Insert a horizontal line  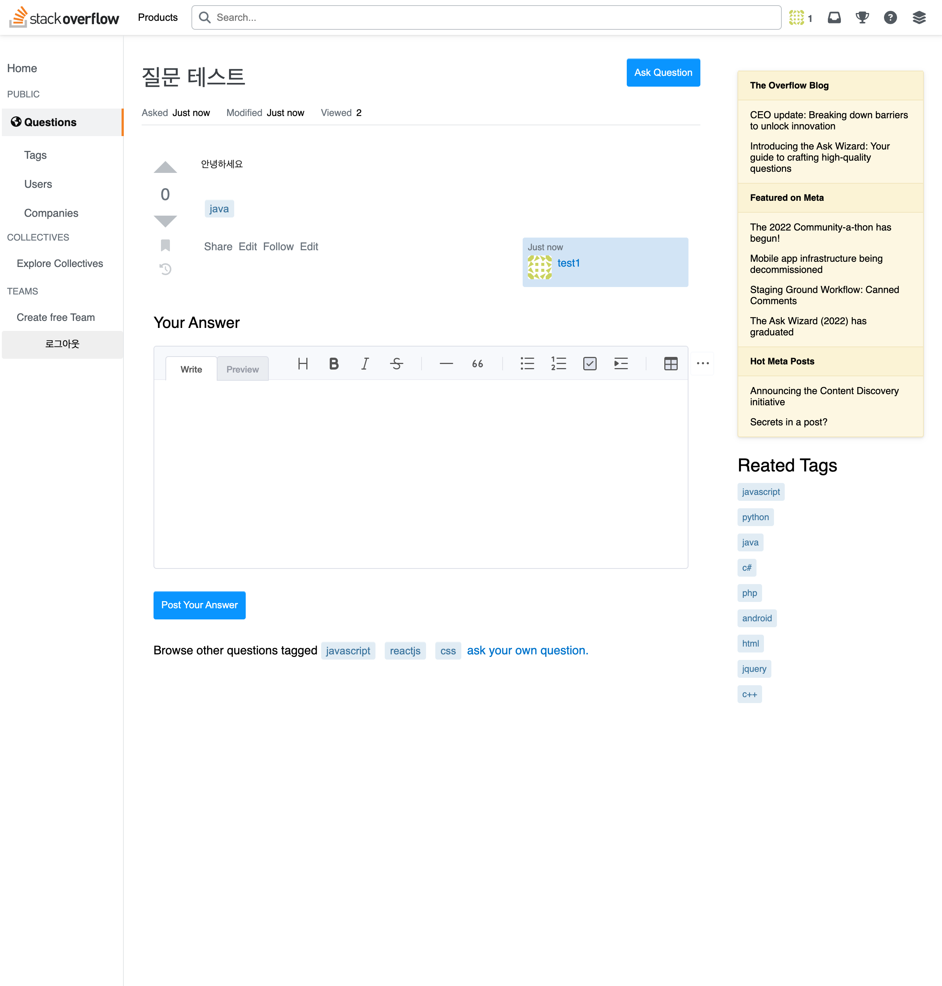pyautogui.click(x=446, y=364)
